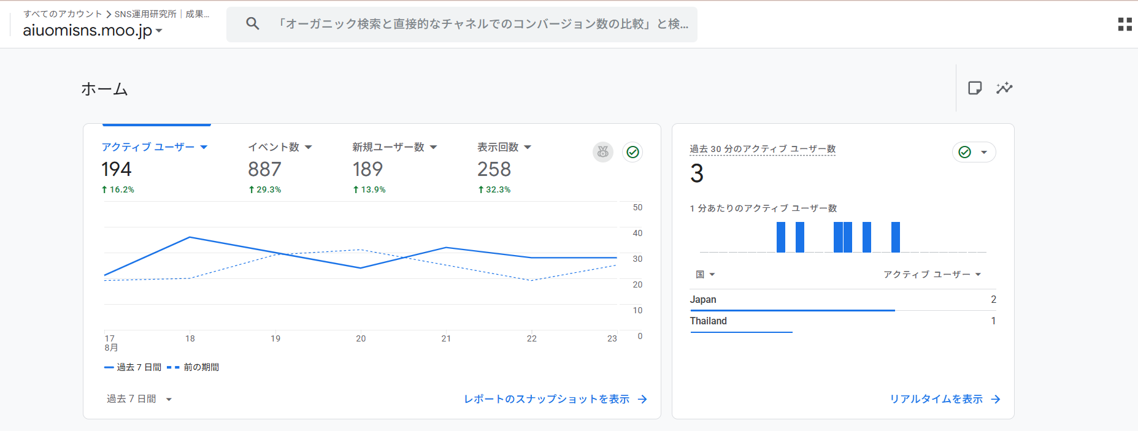Click レポートのスナップショットを表示 link
Screen dimensions: 1138x431
point(547,399)
